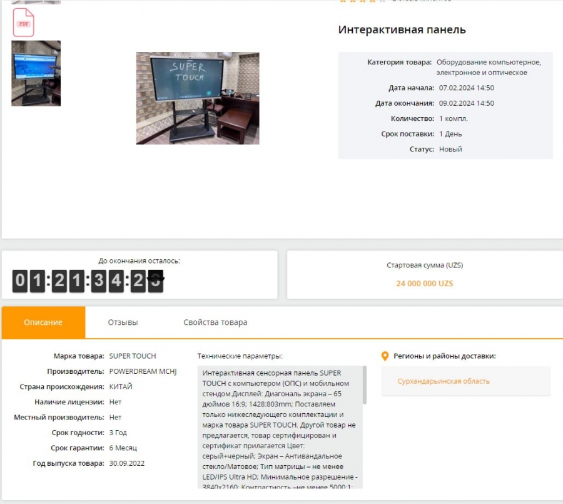Click the До окончания осталось label
The width and height of the screenshot is (563, 504).
[x=139, y=261]
